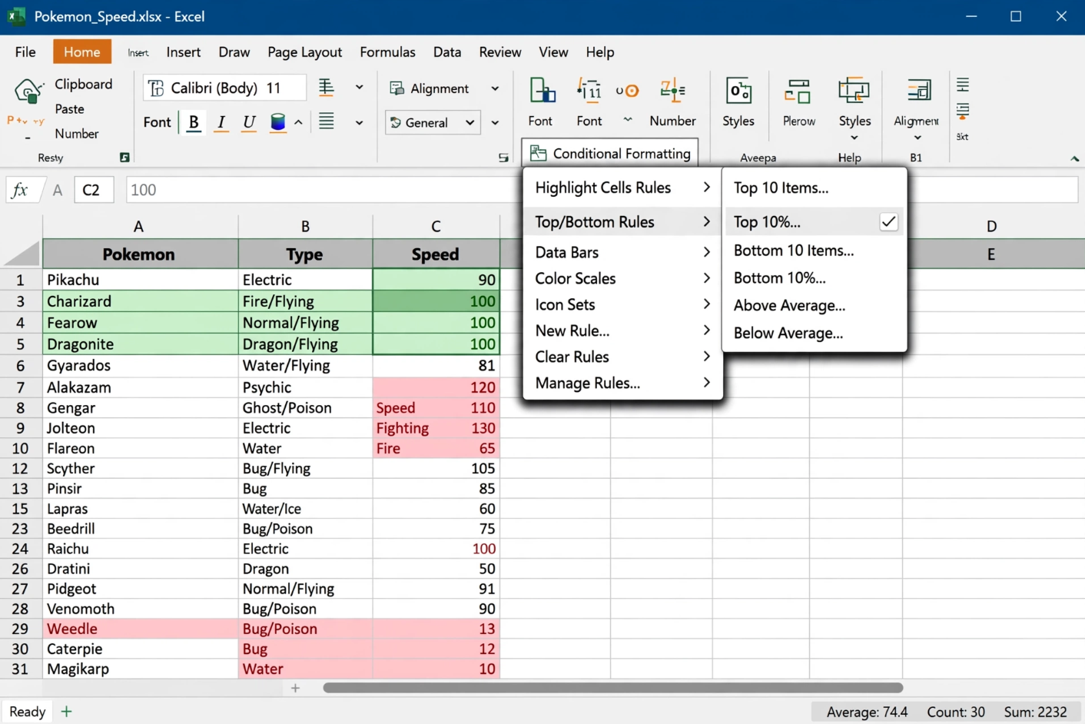Click the Aligment ribbon icon
1085x724 pixels.
919,91
